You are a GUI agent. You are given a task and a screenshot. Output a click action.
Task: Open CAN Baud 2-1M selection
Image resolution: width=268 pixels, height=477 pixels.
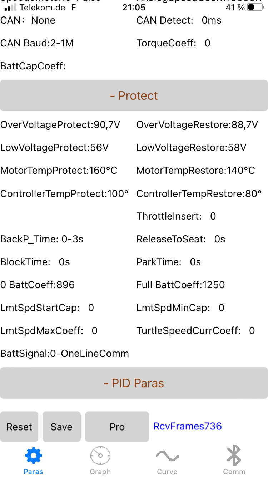pos(37,43)
